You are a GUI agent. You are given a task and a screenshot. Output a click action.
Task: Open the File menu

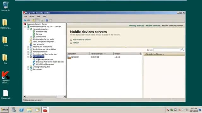[x=26, y=16]
